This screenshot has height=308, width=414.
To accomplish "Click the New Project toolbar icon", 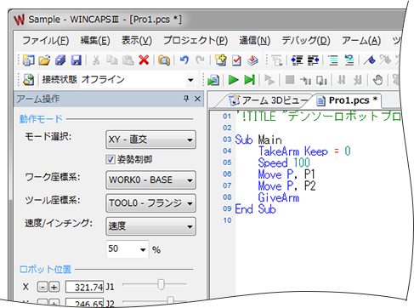I will (x=28, y=60).
